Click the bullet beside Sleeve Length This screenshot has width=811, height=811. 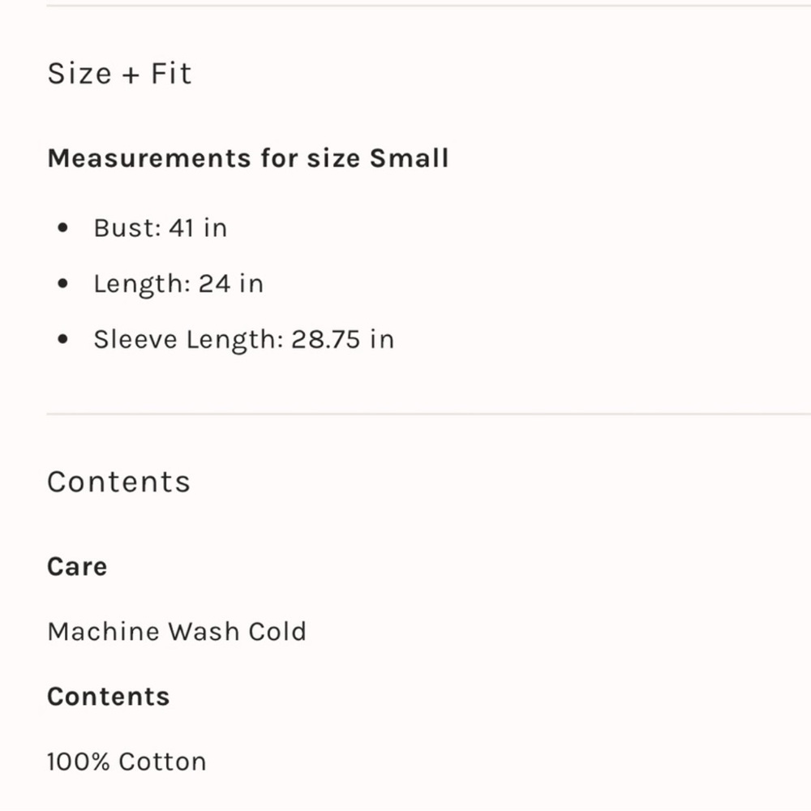click(x=64, y=339)
